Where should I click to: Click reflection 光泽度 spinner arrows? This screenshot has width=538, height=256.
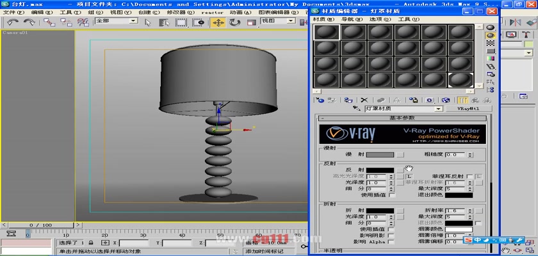coord(391,182)
